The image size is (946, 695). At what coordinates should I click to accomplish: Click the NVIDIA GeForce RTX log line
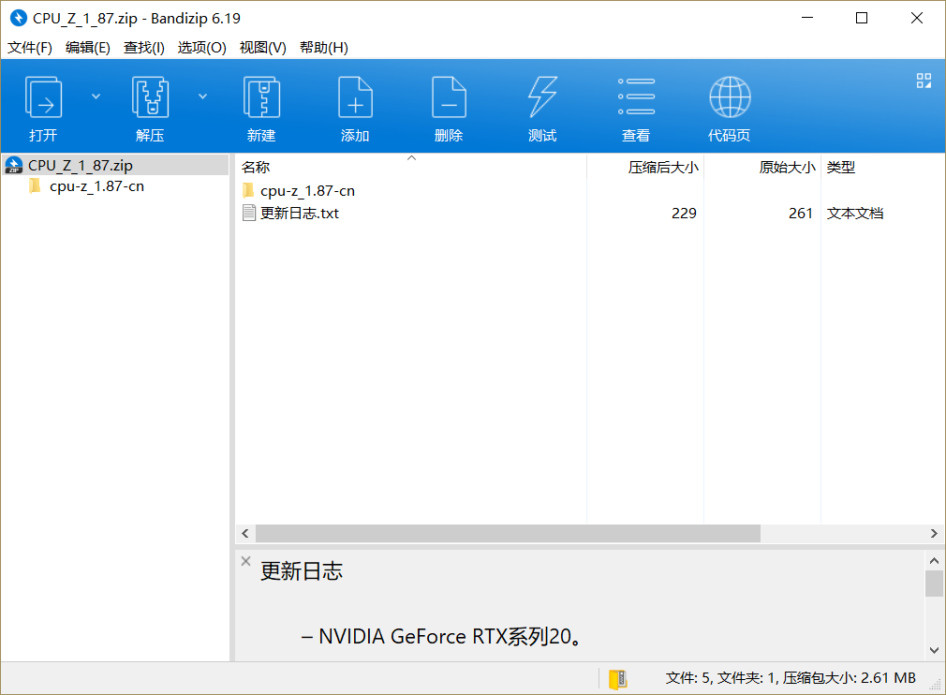443,637
